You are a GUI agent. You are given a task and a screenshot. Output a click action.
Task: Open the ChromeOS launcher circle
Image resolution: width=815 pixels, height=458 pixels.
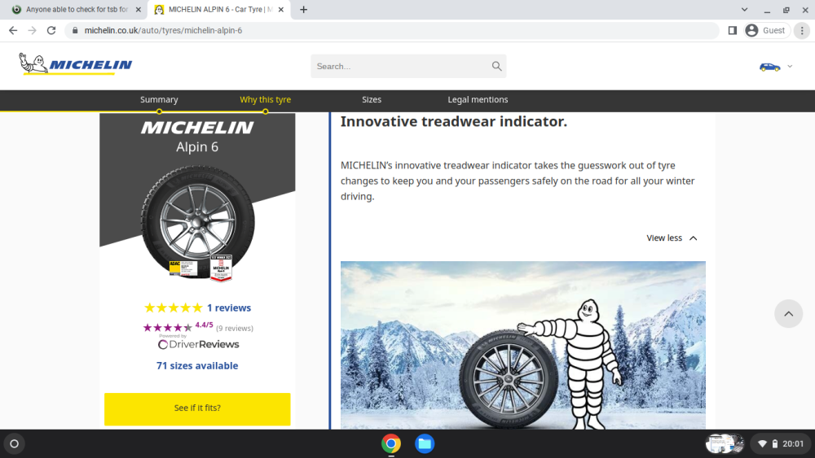point(15,444)
